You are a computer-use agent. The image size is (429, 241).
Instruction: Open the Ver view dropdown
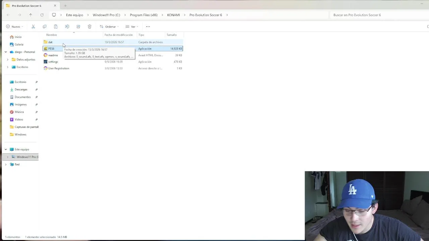coord(132,26)
